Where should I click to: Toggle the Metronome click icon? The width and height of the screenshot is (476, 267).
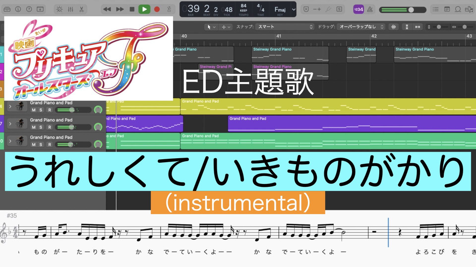pyautogui.click(x=370, y=9)
